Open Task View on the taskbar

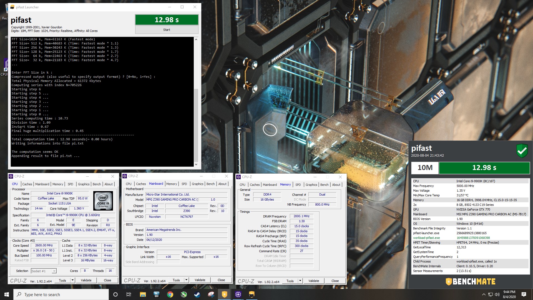tap(129, 294)
